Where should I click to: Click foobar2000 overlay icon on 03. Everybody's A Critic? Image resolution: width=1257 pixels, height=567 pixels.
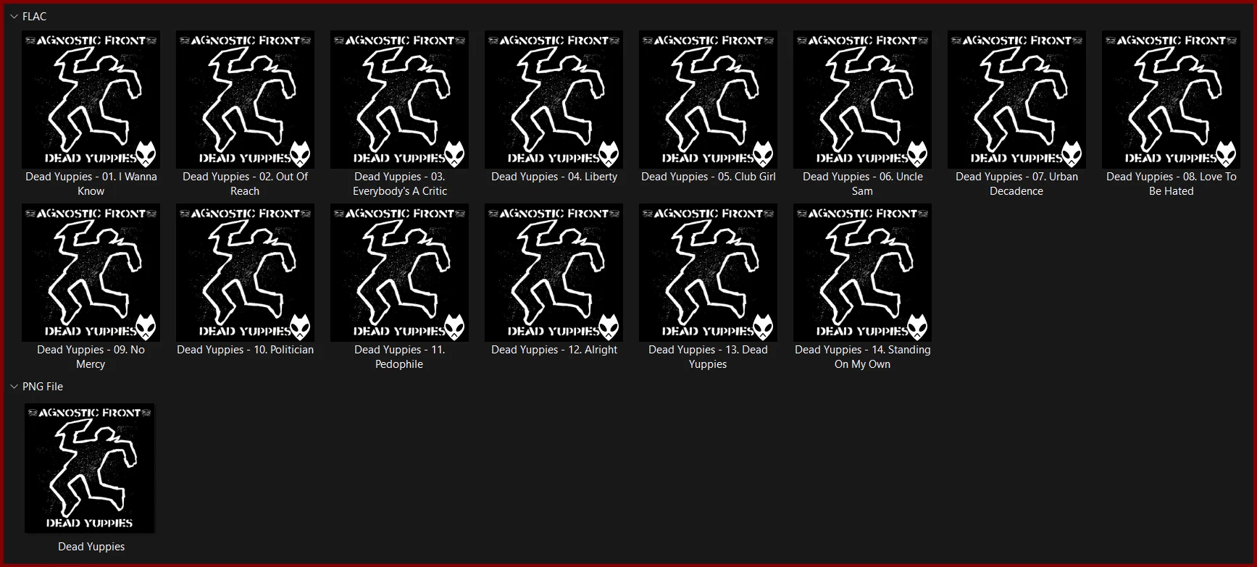pyautogui.click(x=455, y=154)
